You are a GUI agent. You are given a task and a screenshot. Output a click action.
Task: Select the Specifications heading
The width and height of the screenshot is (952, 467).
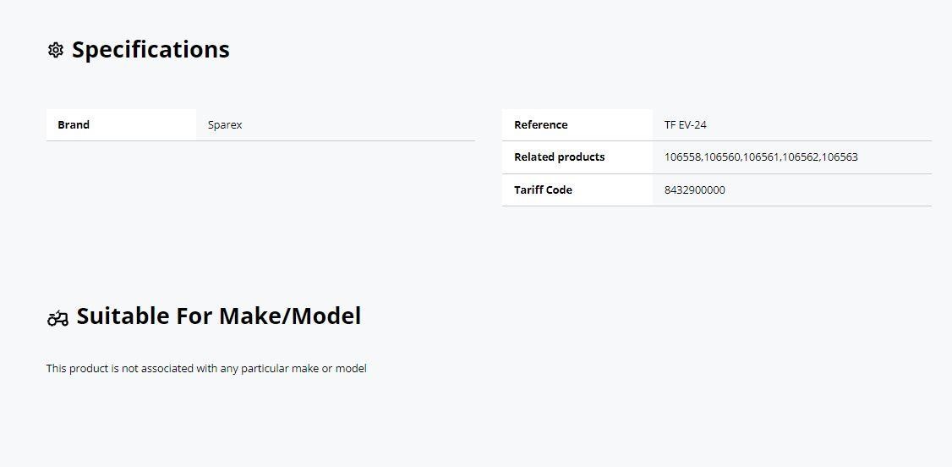click(150, 49)
